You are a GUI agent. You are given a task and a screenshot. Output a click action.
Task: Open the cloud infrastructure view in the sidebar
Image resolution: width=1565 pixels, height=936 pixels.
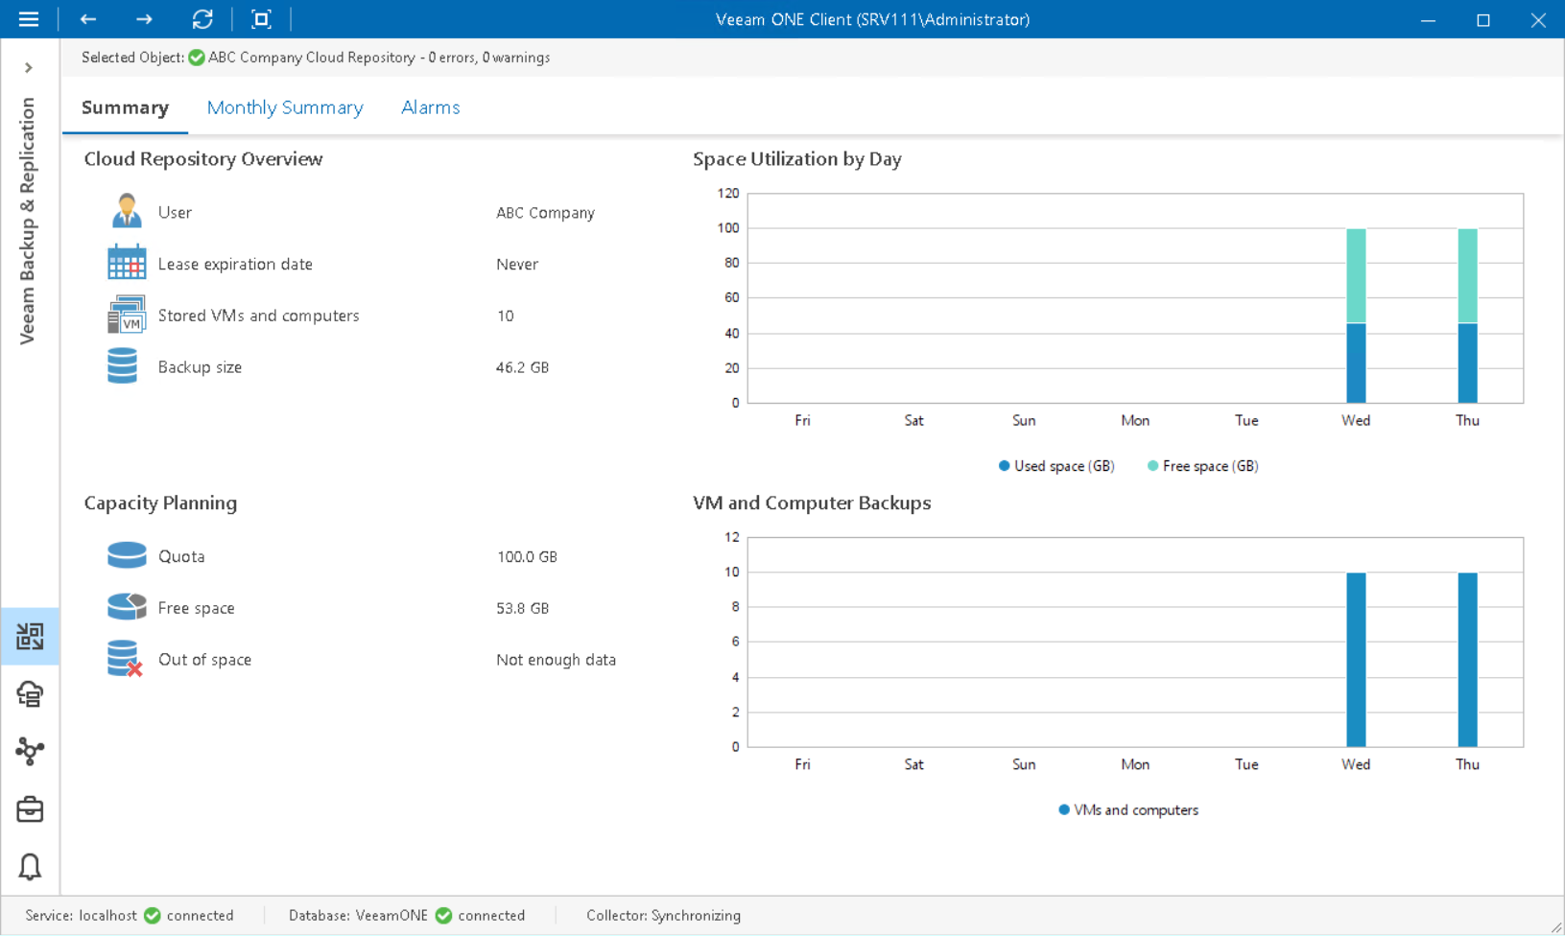pos(30,694)
